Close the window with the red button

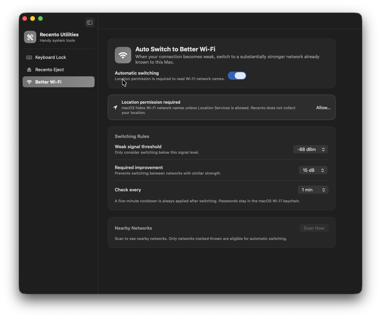pyautogui.click(x=25, y=19)
